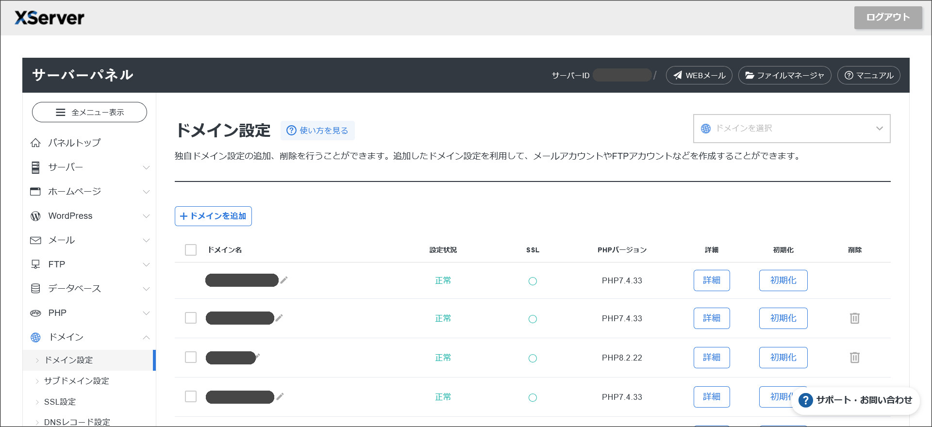Click 詳細 button in first domain row
This screenshot has width=932, height=427.
coord(712,280)
